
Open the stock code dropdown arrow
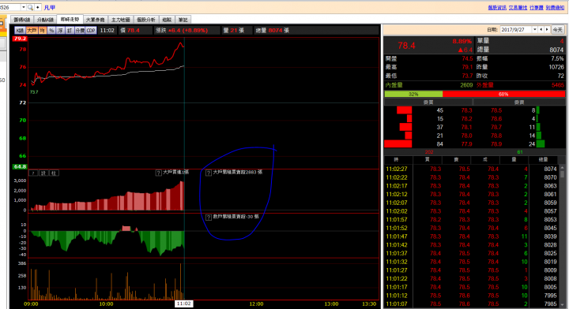pyautogui.click(x=24, y=7)
